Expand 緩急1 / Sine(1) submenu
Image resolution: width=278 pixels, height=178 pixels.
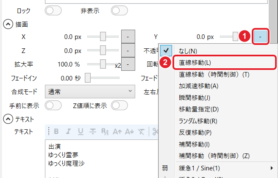pyautogui.click(x=225, y=168)
